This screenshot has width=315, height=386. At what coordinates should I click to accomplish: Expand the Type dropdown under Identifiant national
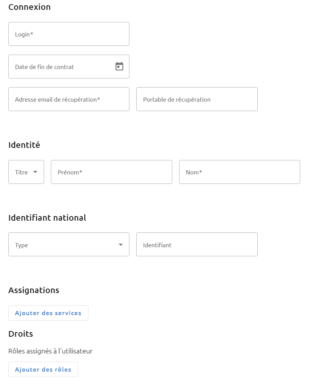tap(69, 245)
